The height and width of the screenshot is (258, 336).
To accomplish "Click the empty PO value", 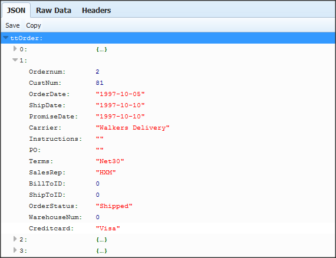I will [100, 150].
